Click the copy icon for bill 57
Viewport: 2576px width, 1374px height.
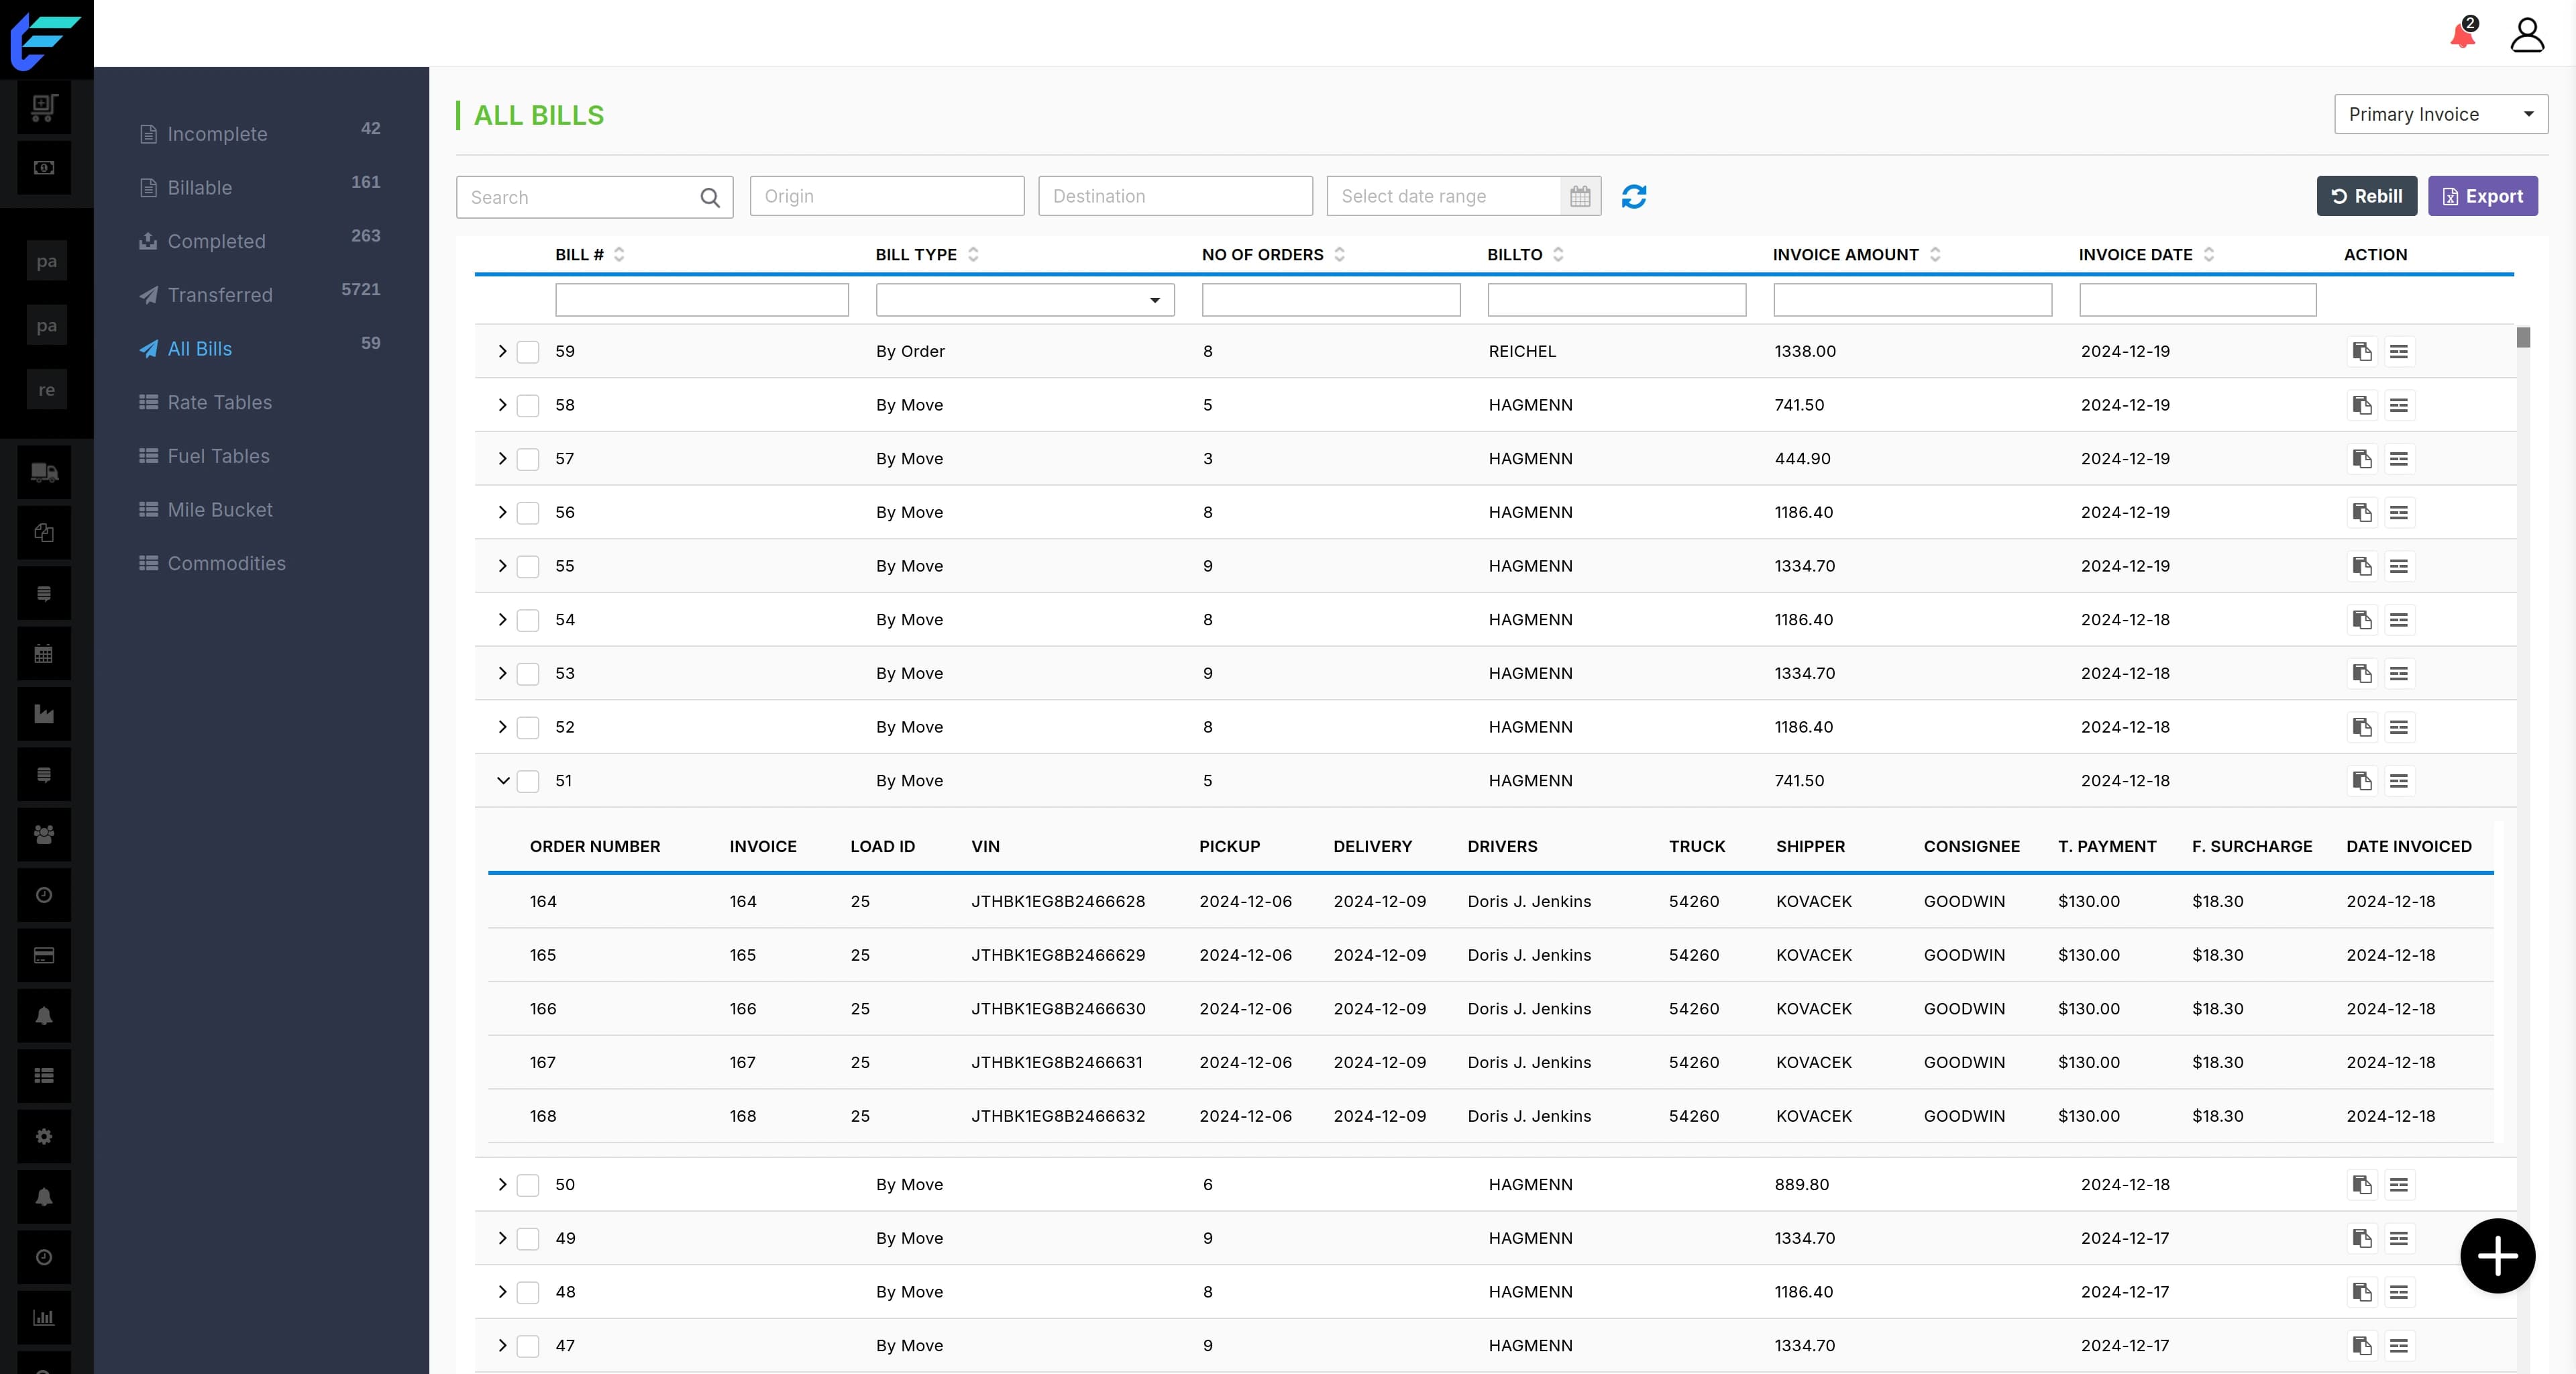(2362, 459)
